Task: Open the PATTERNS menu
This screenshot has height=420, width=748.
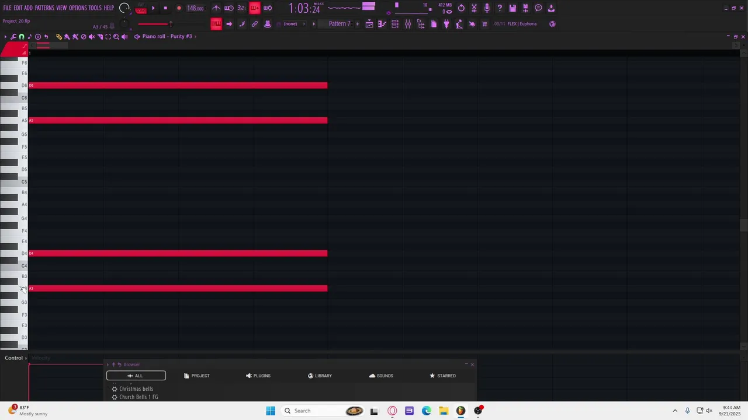Action: (44, 8)
